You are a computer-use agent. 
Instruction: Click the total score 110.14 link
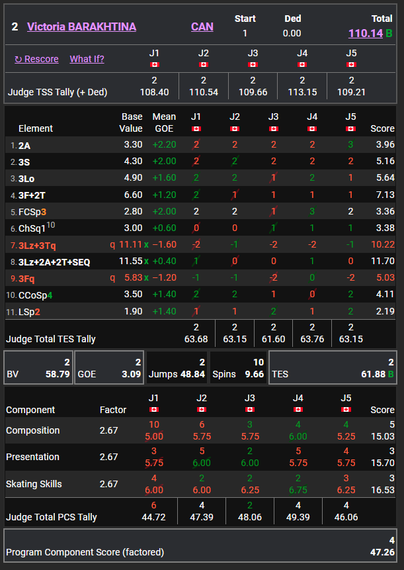pos(365,33)
